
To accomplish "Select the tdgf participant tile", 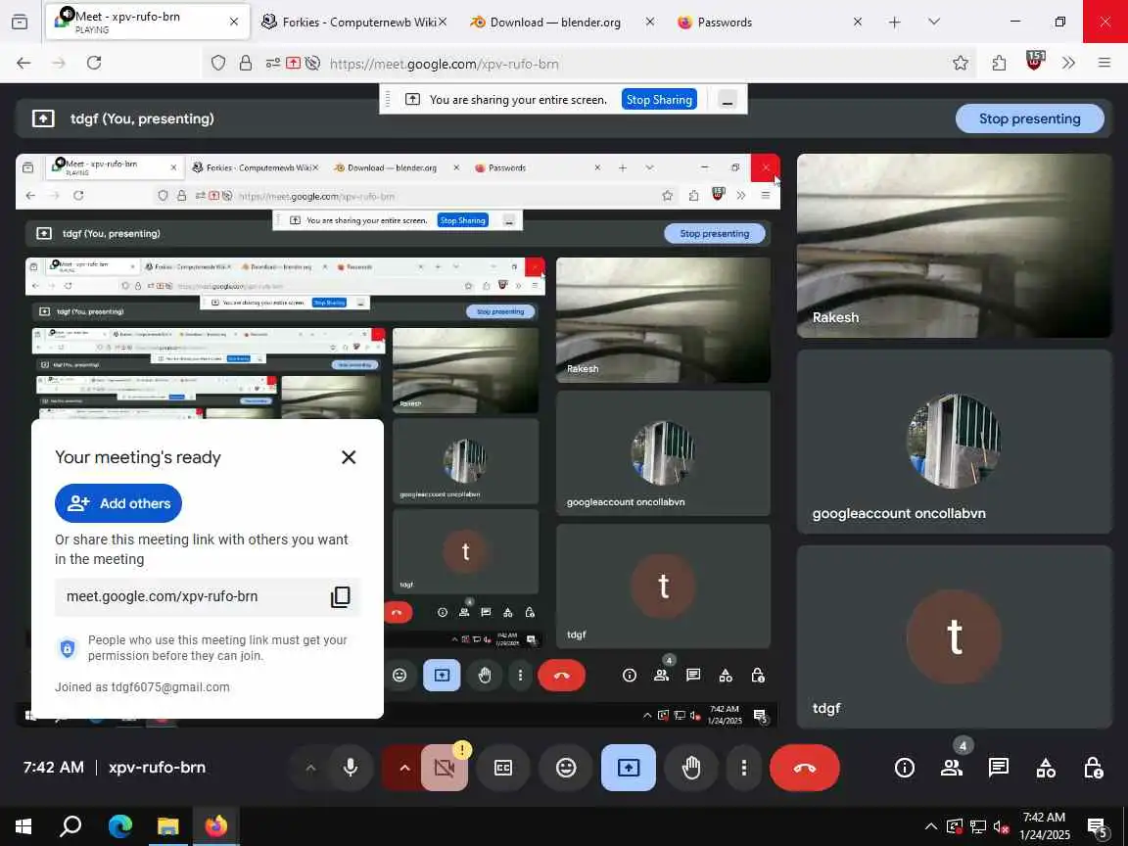I will pos(954,636).
